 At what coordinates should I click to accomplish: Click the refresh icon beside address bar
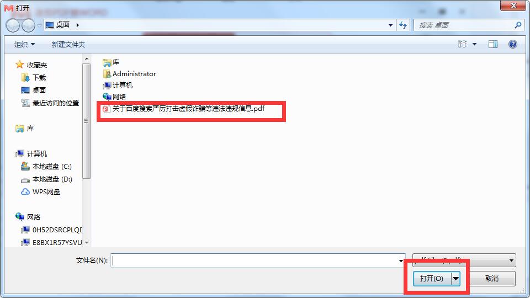[403, 25]
